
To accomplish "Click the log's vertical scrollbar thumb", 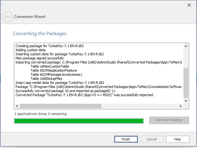I will point(186,83).
